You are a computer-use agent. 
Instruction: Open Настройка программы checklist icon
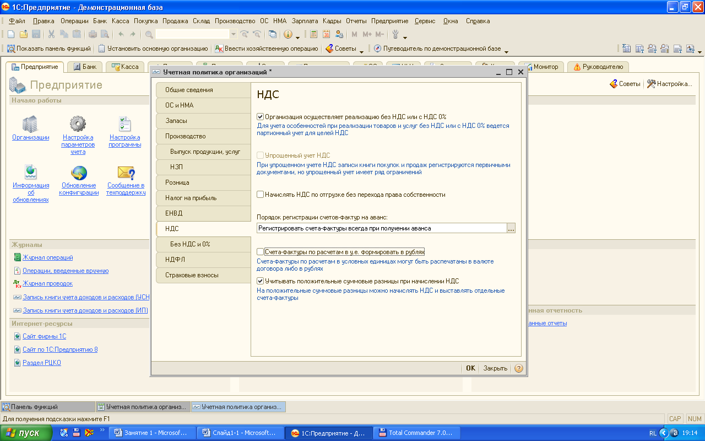click(125, 123)
